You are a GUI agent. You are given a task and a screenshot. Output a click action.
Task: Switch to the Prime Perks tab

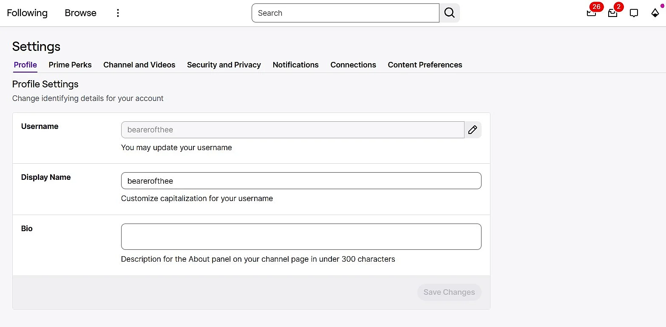pyautogui.click(x=70, y=65)
